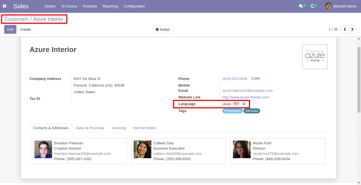
Task: Click the Azure Interior logo image
Action: click(x=315, y=57)
